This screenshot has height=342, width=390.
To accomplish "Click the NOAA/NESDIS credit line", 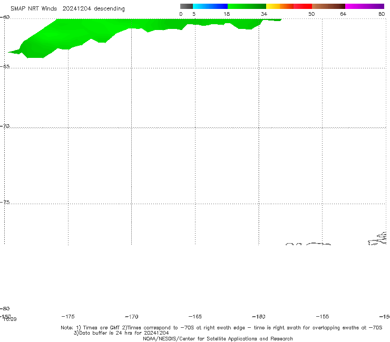I will [x=218, y=338].
